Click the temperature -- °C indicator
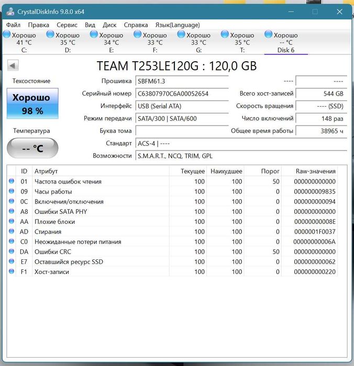The height and width of the screenshot is (366, 354). (x=32, y=148)
